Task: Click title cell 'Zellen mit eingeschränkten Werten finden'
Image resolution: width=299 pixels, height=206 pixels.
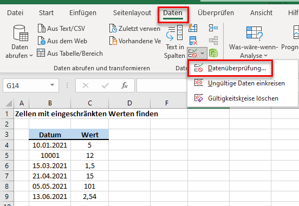Action: (x=87, y=114)
